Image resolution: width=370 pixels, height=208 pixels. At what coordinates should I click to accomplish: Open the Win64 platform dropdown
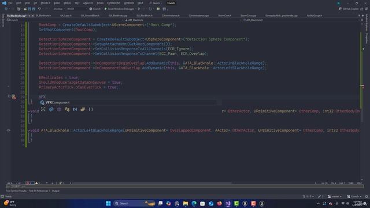pos(77,9)
